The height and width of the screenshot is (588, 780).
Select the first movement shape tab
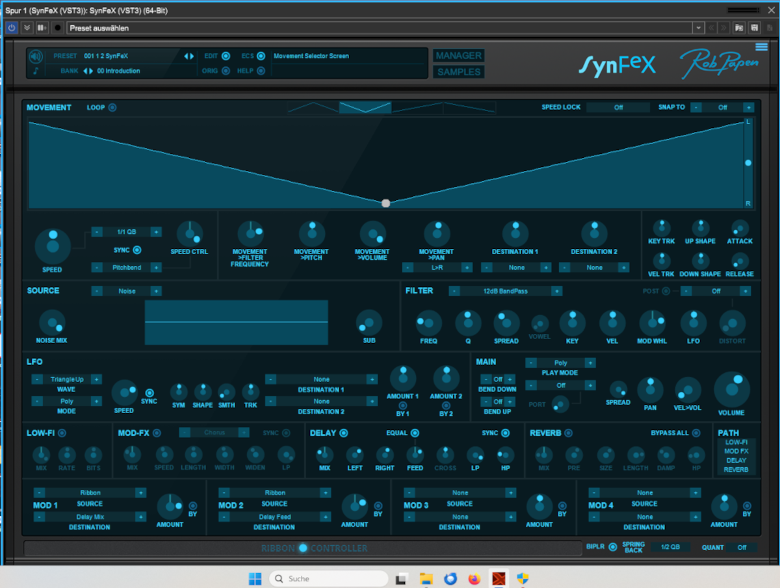click(313, 108)
